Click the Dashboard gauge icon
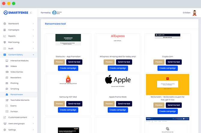 point(5,24)
